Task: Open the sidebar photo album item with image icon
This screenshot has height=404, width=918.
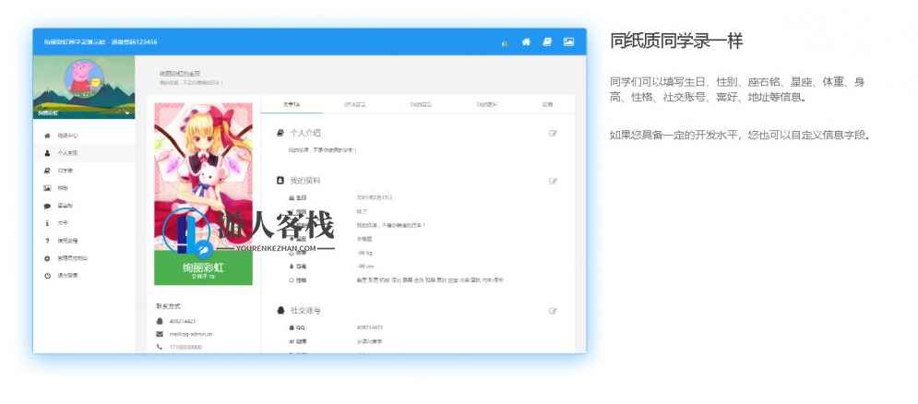Action: 84,188
